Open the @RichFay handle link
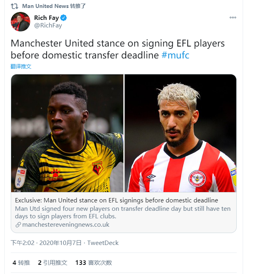Image resolution: width=255 pixels, height=274 pixels. pos(48,25)
